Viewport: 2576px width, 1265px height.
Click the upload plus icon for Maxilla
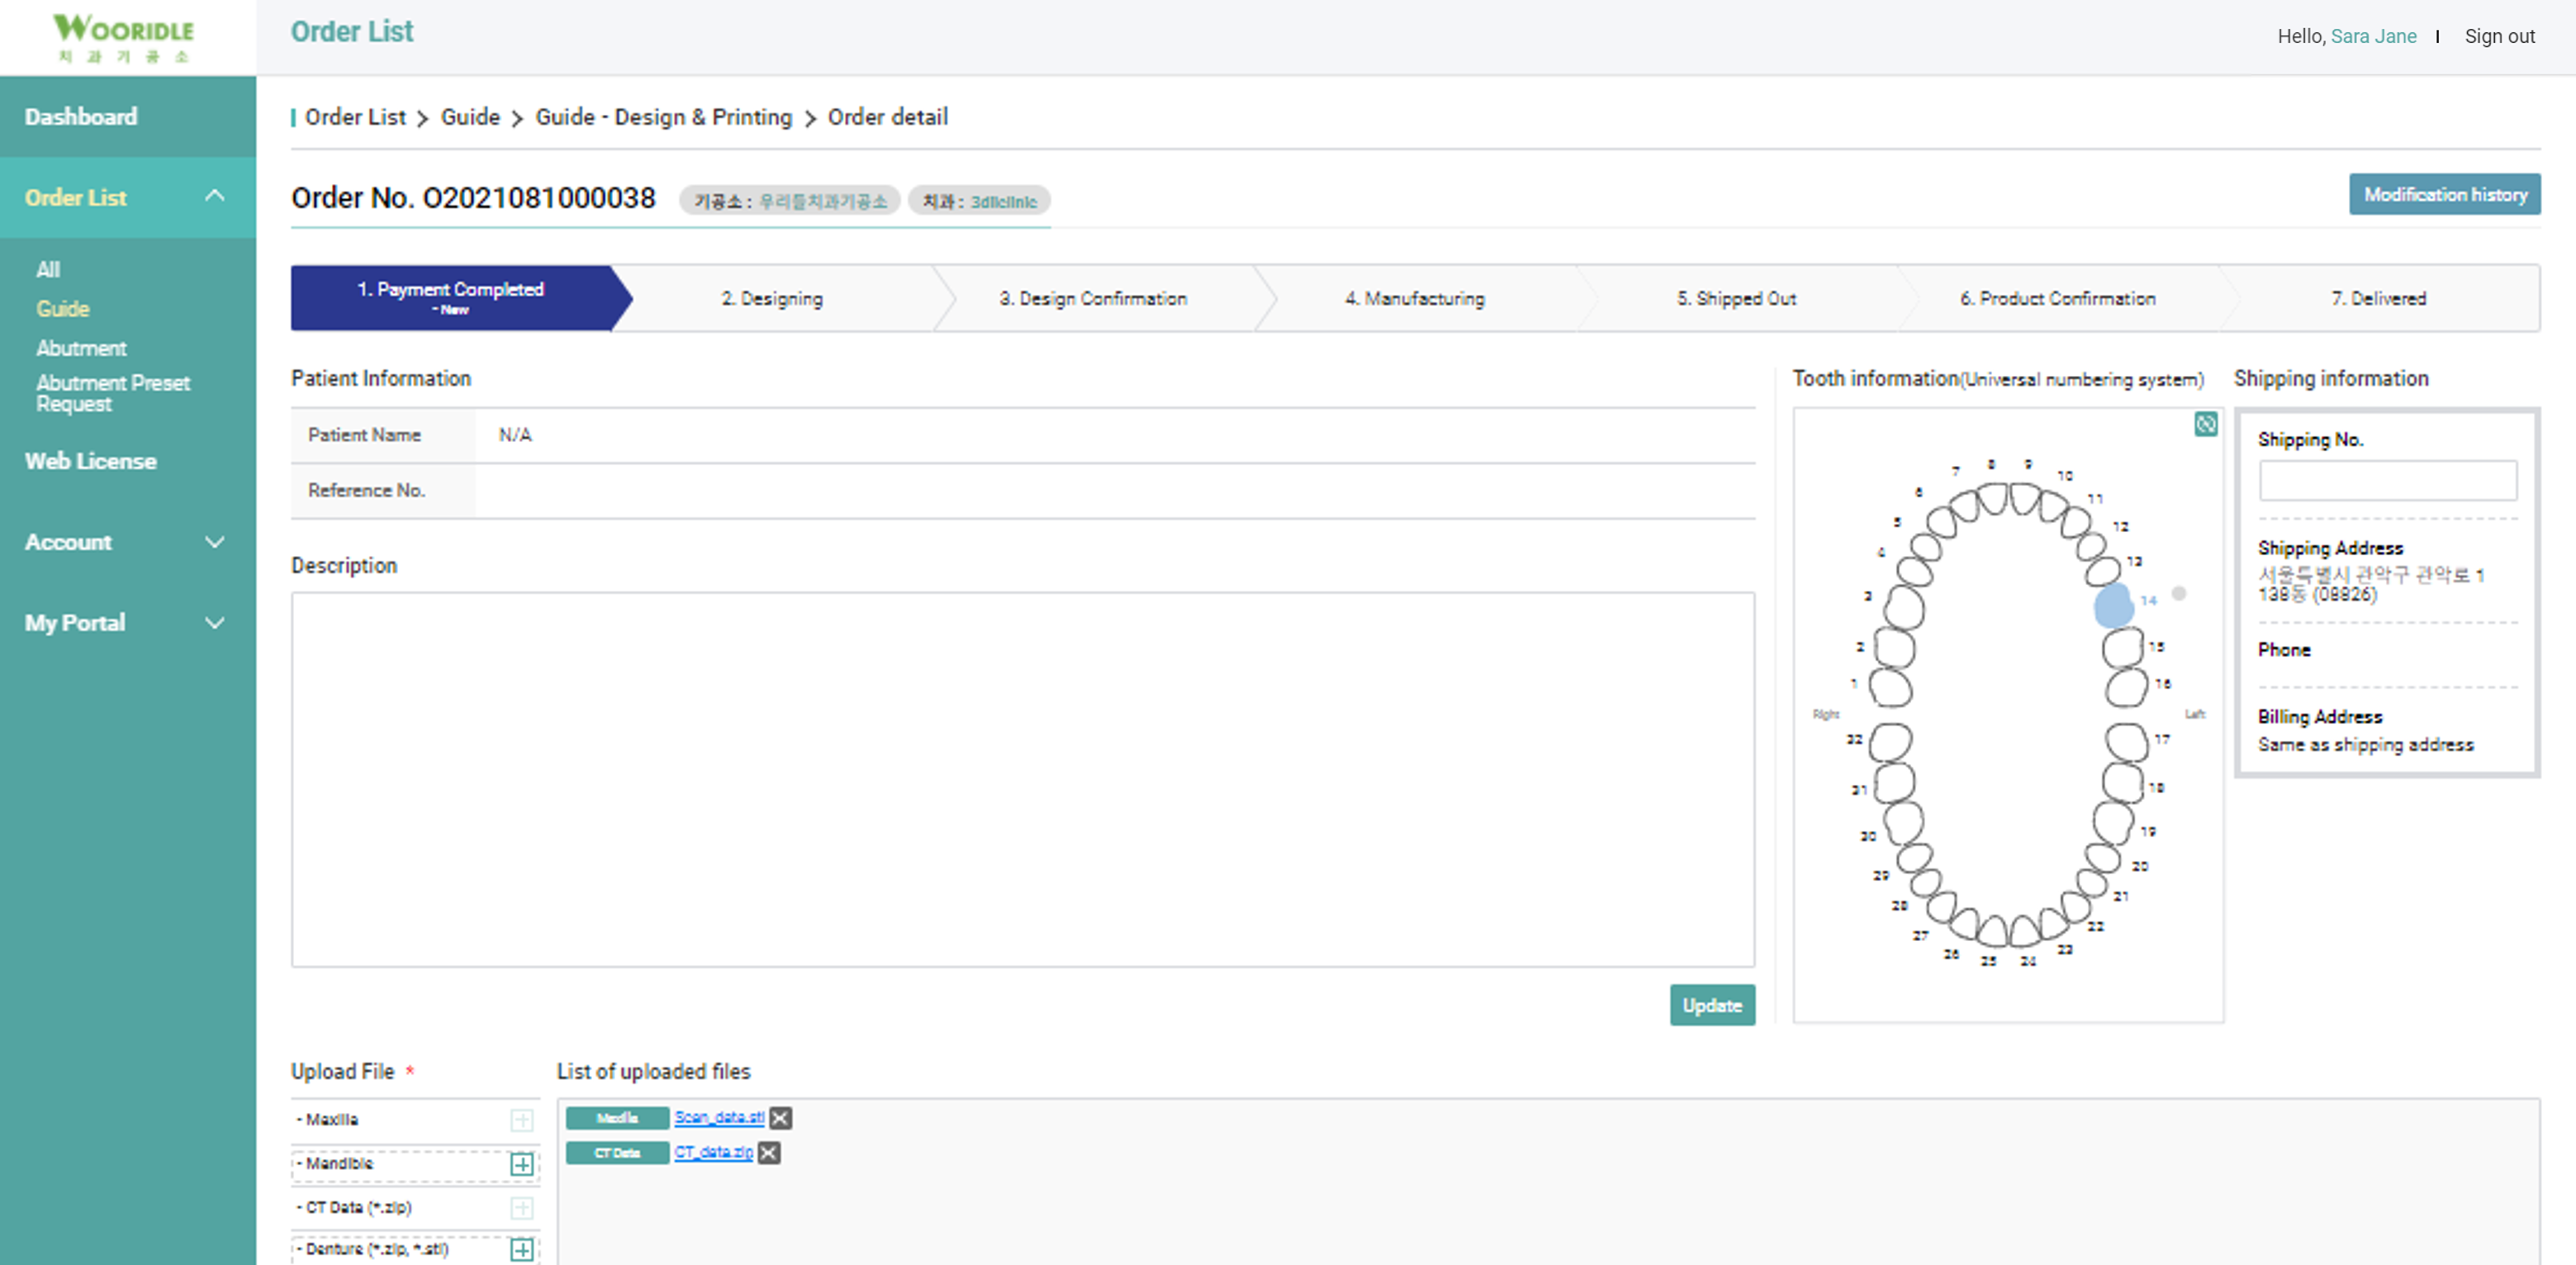tap(522, 1120)
